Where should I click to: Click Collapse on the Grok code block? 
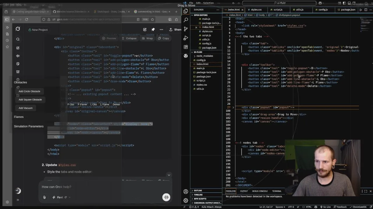tap(129, 38)
